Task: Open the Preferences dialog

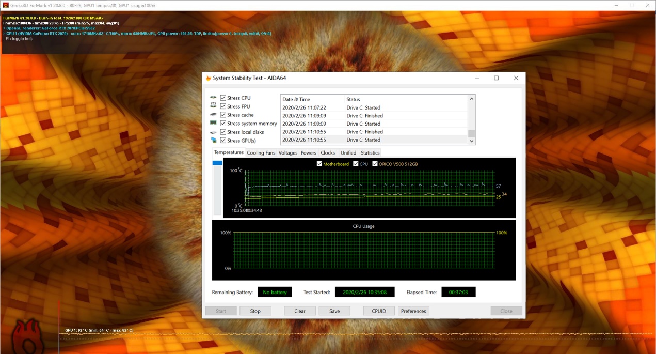Action: 414,311
